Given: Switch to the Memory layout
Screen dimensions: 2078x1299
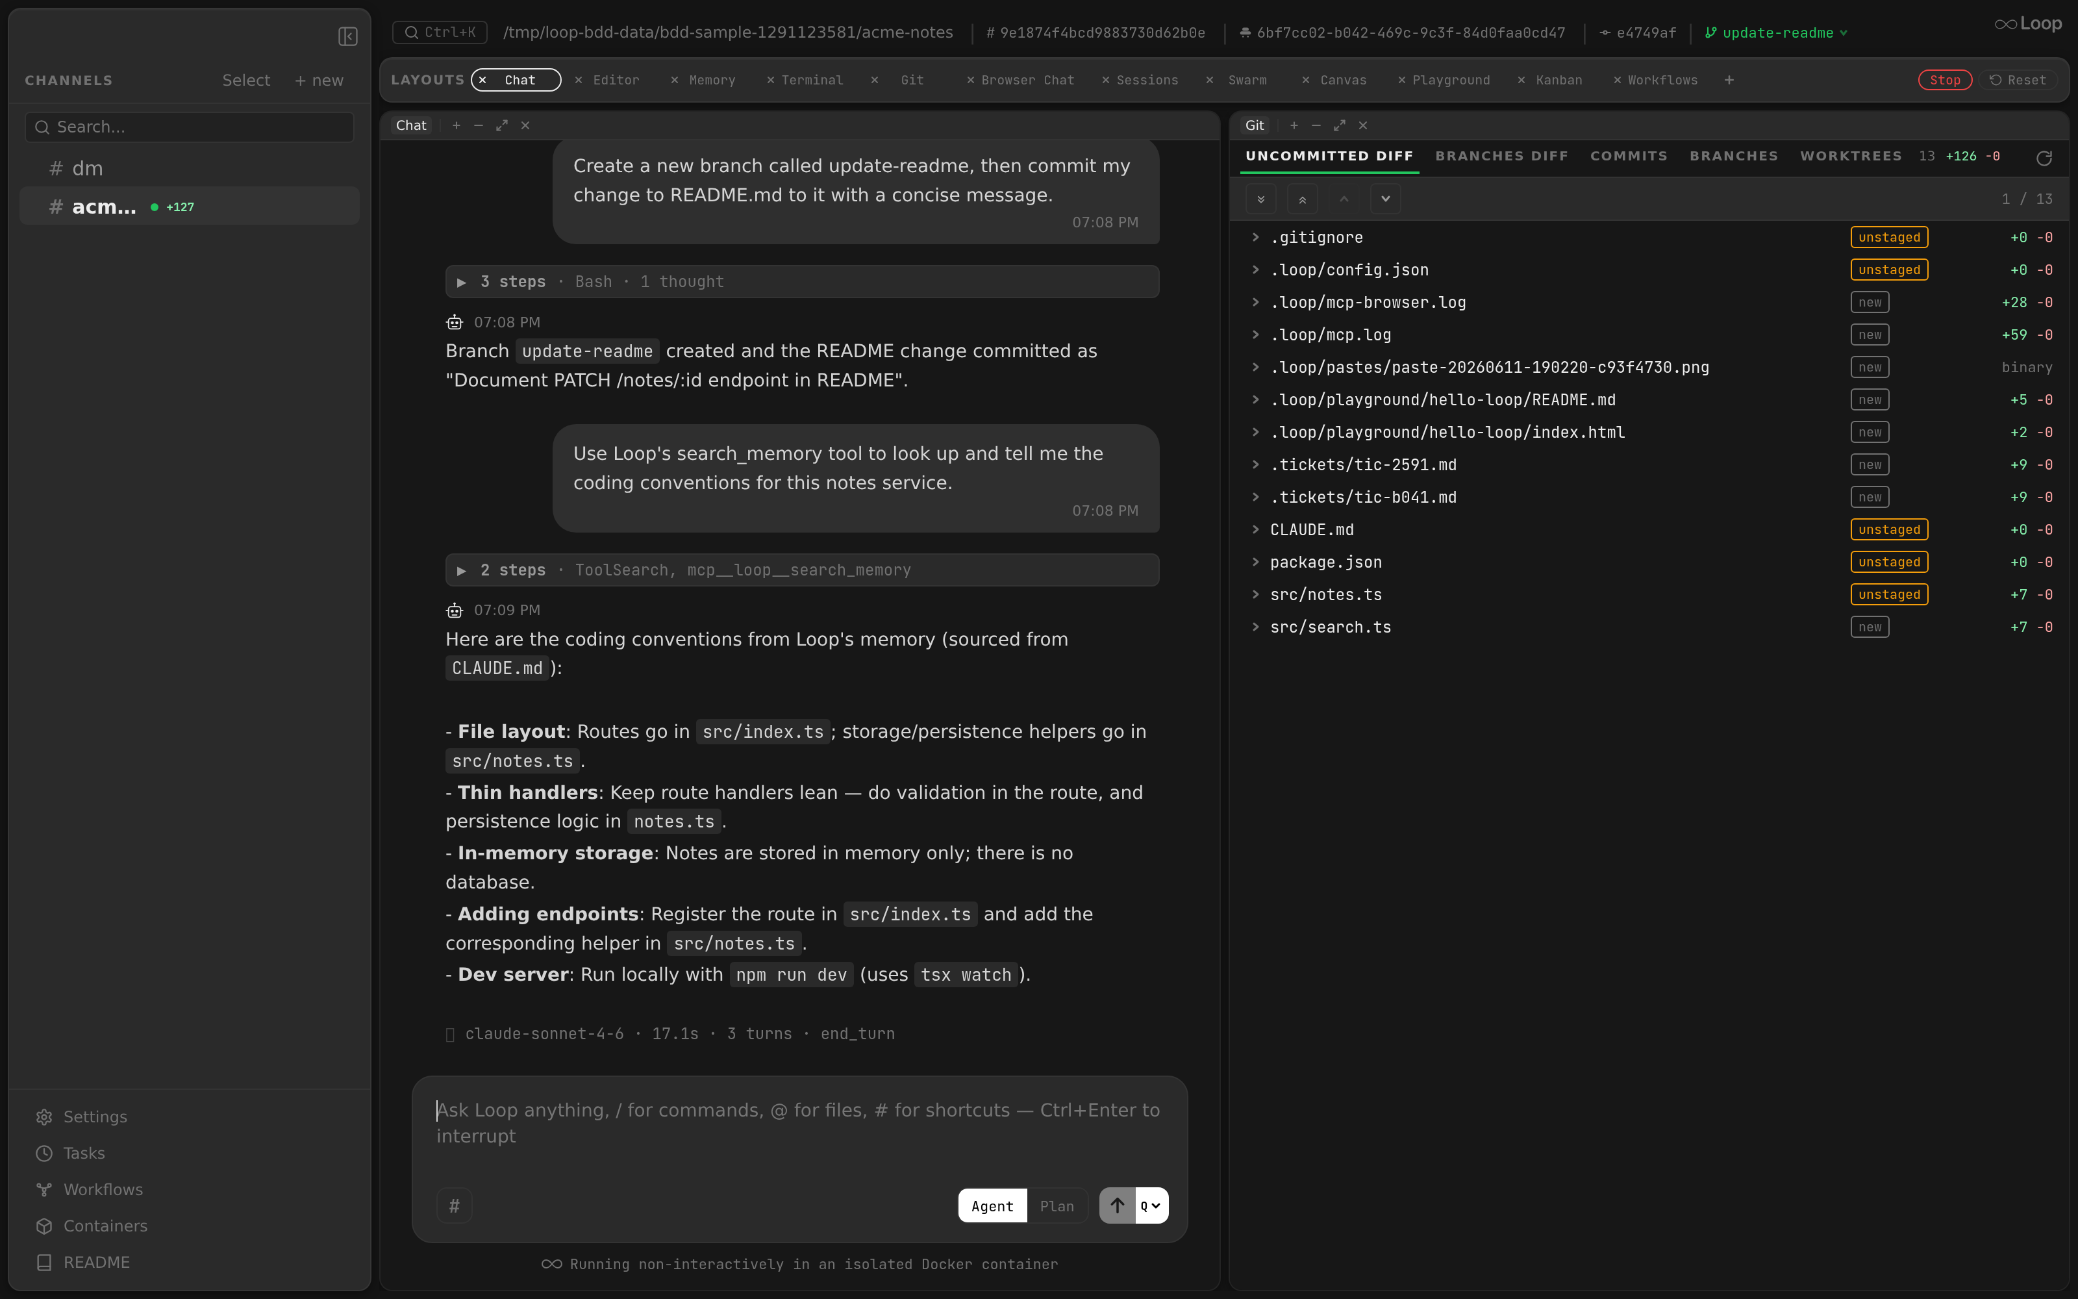Looking at the screenshot, I should pyautogui.click(x=712, y=80).
